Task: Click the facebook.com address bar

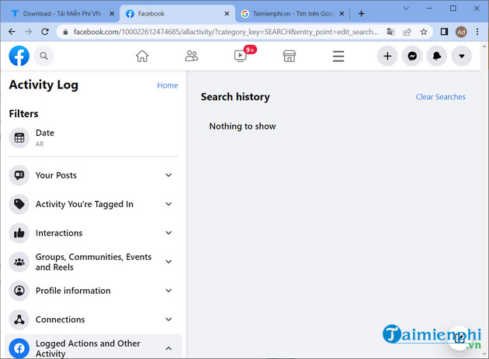Action: click(x=226, y=32)
